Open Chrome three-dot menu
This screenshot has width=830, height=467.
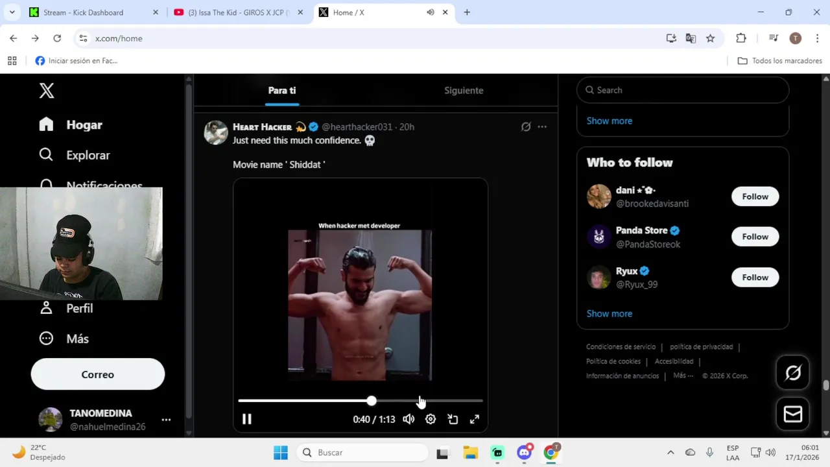tap(817, 38)
